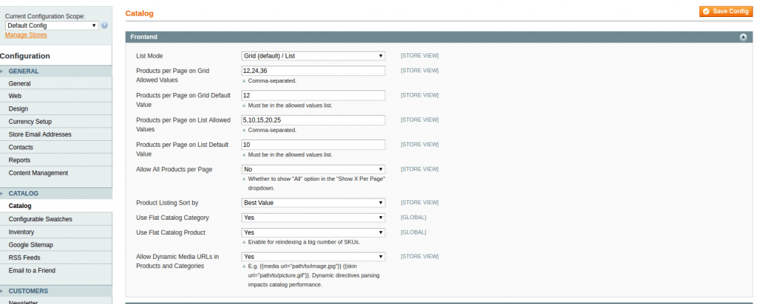
Task: Click the Save Config button
Action: [x=726, y=12]
